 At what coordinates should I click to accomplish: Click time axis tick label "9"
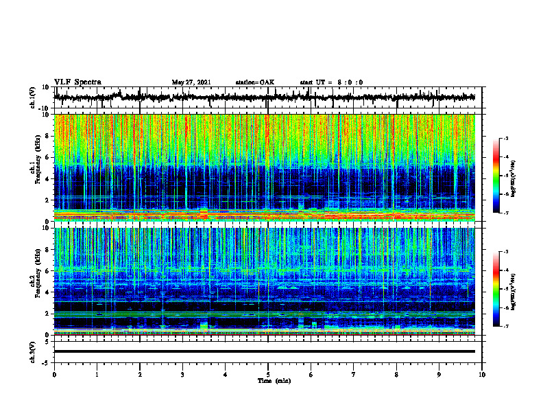coord(439,375)
